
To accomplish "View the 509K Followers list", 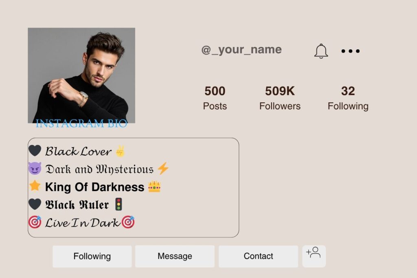I will pos(280,97).
